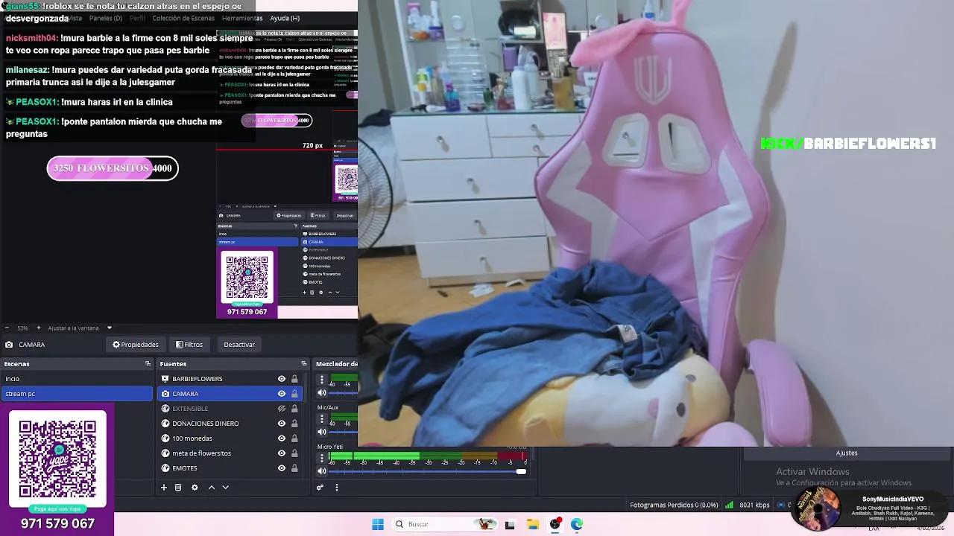Pop out the Fuentes dock panel
Screen dimensions: 954x536
coord(303,364)
